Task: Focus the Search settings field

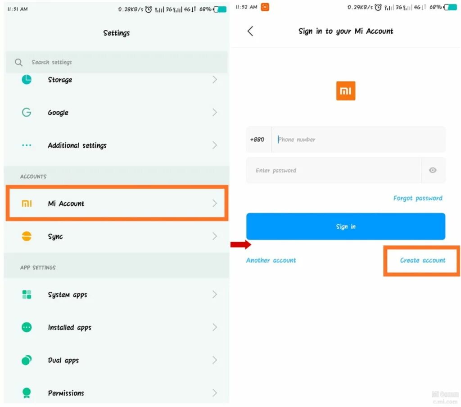Action: pos(117,62)
